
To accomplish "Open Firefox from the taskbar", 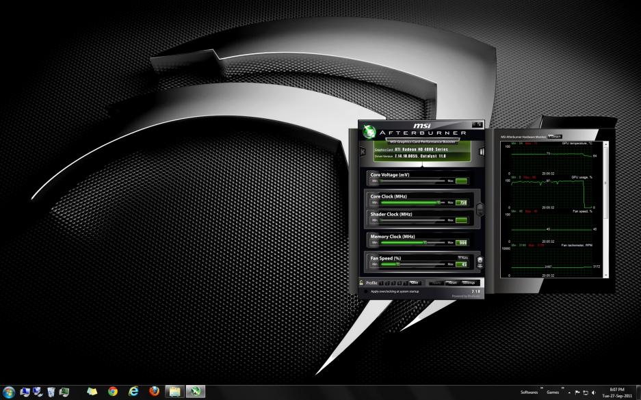I will pyautogui.click(x=154, y=392).
